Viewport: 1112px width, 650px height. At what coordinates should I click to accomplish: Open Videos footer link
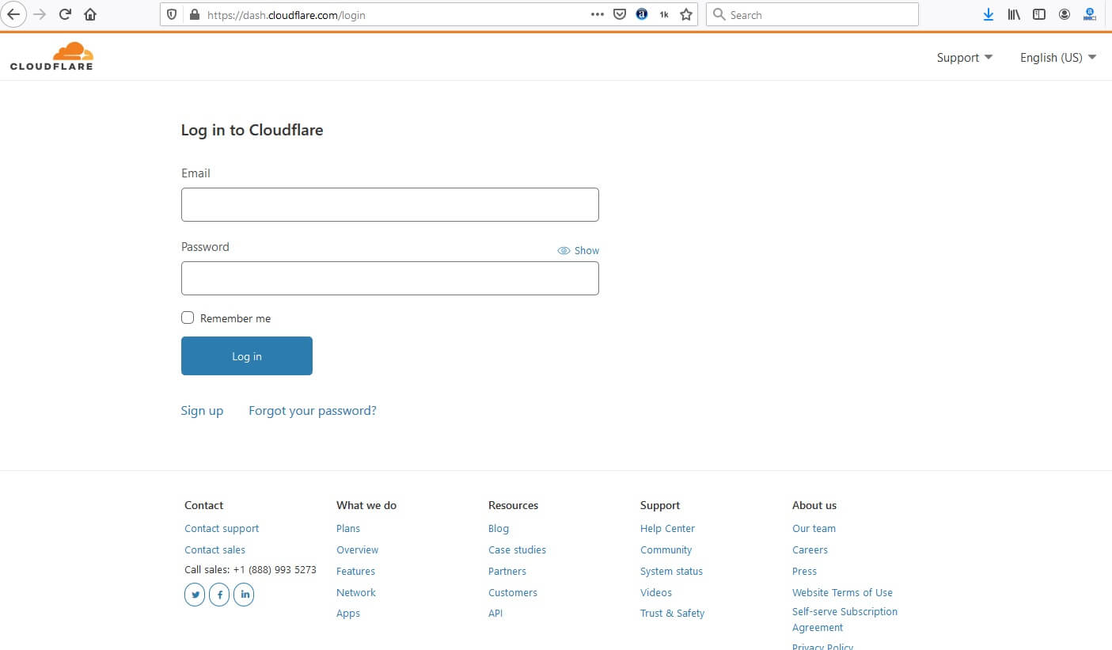click(656, 592)
